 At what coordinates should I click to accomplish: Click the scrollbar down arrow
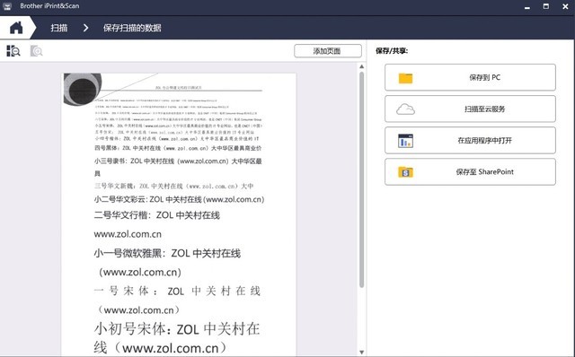click(361, 353)
